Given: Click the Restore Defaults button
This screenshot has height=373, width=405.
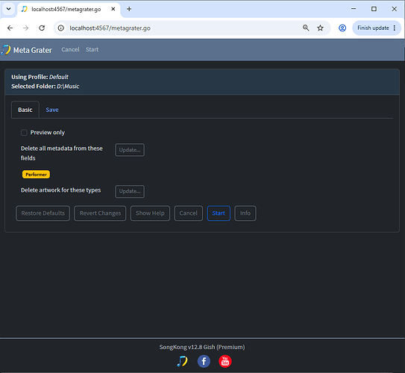Looking at the screenshot, I should (43, 213).
